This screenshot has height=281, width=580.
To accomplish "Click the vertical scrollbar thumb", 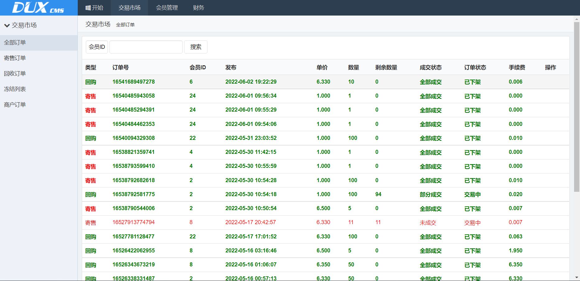I will (577, 107).
